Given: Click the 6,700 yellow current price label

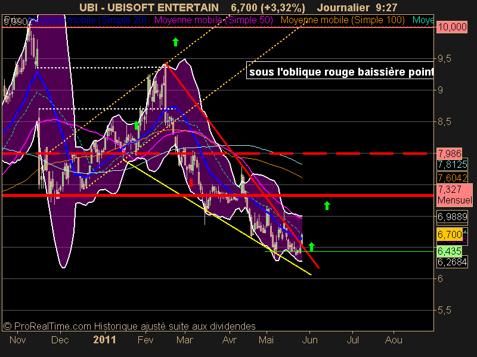Looking at the screenshot, I should pos(450,234).
